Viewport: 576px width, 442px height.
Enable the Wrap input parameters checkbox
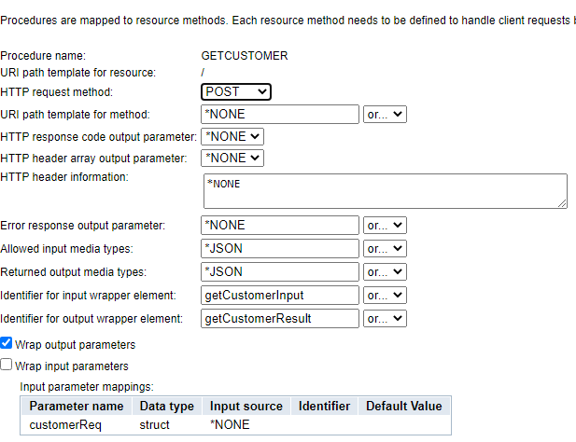tap(7, 366)
